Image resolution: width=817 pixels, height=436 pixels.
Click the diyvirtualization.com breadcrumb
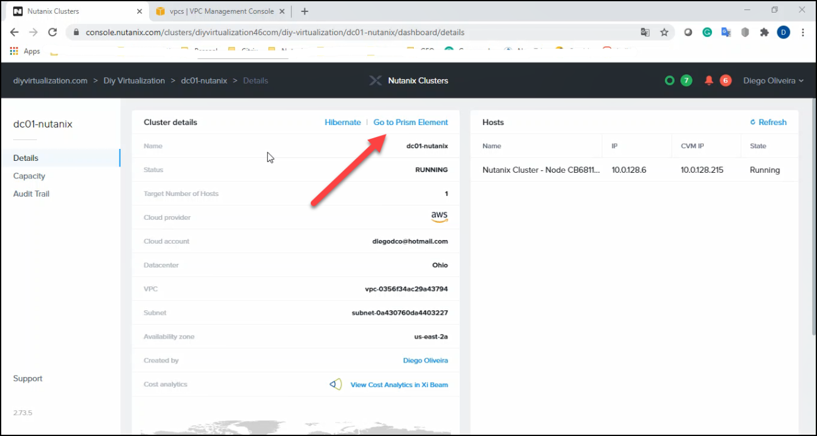click(50, 80)
